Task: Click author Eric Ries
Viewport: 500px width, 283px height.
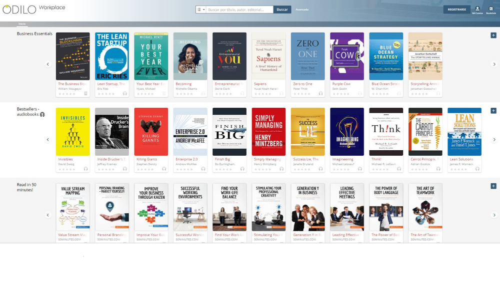Action: pos(102,89)
